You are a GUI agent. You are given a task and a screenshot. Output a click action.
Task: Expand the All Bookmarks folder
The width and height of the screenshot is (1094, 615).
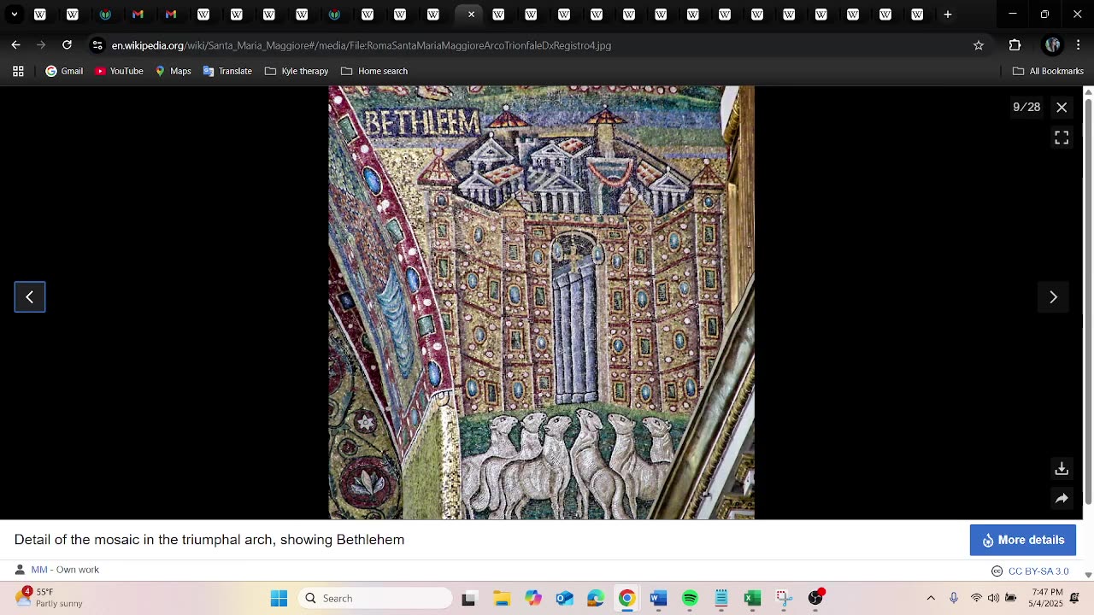tap(1048, 71)
